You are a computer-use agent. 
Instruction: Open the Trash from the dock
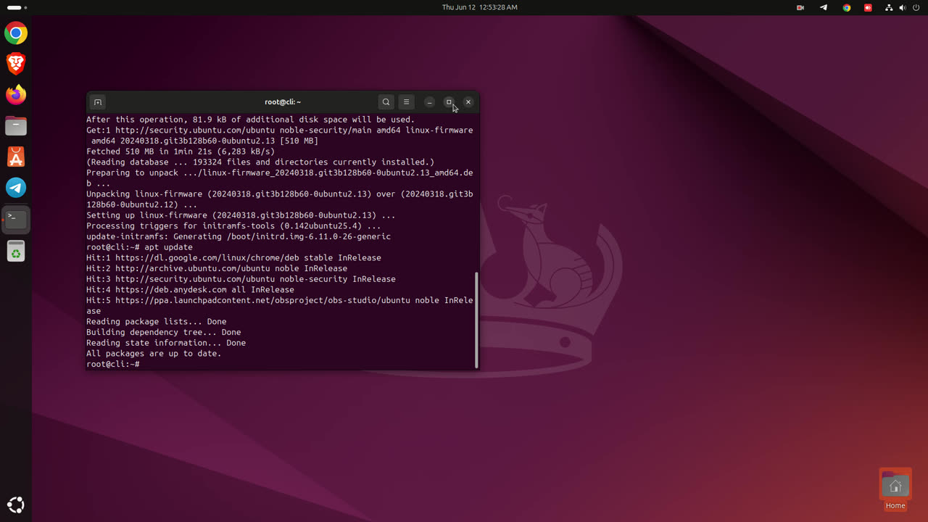[16, 251]
